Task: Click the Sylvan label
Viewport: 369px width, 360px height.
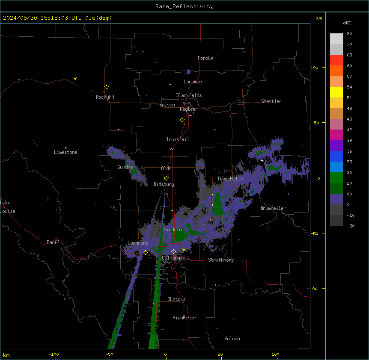Action: point(167,105)
